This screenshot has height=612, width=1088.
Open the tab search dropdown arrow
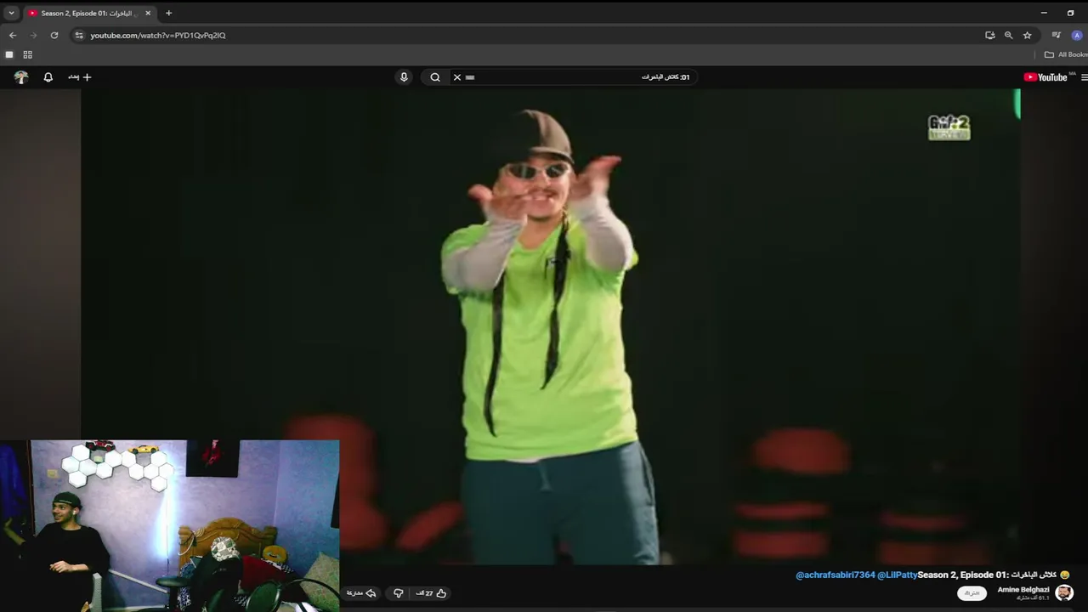(11, 13)
